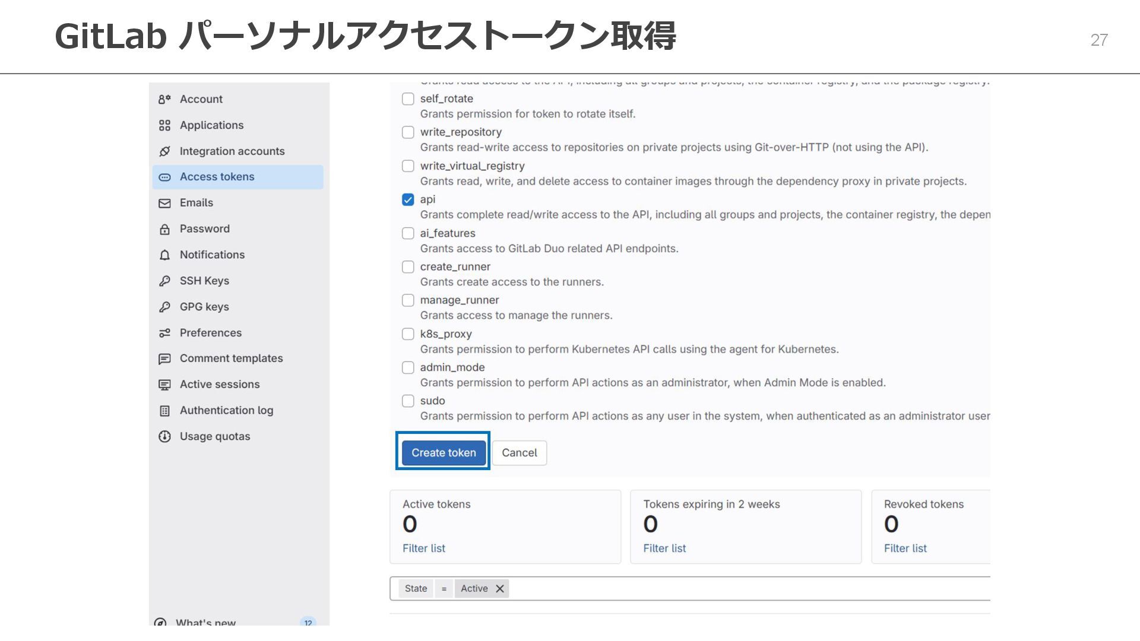Click the Emails envelope icon
This screenshot has height=641, width=1140.
tap(164, 203)
